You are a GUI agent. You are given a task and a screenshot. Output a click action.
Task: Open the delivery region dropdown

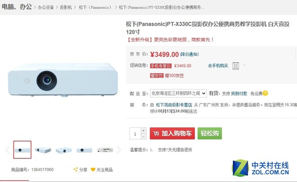pos(178,94)
